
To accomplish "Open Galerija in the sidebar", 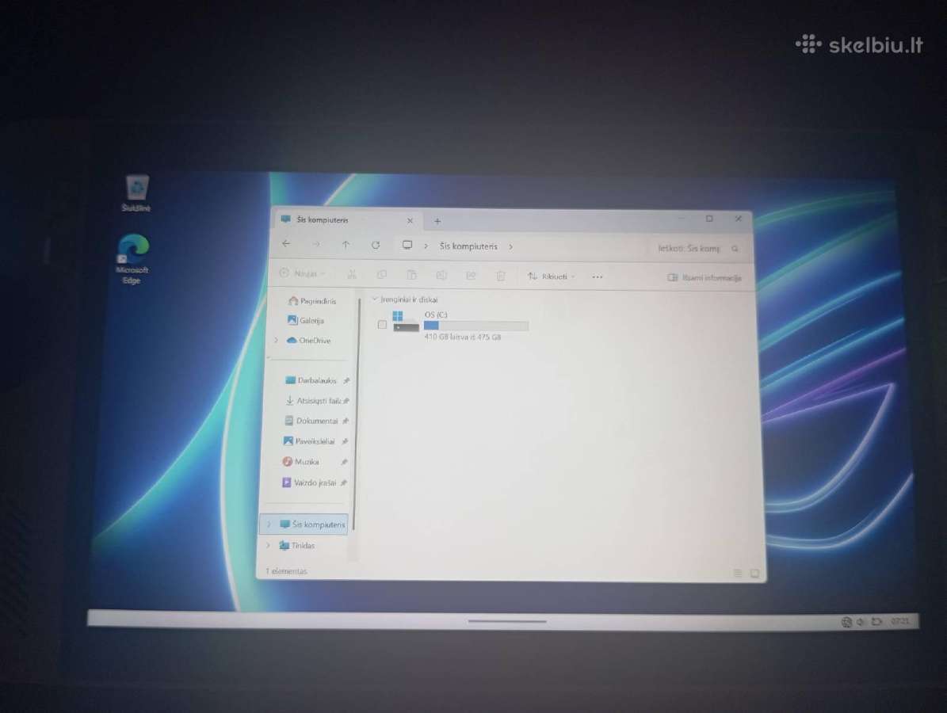I will click(306, 321).
